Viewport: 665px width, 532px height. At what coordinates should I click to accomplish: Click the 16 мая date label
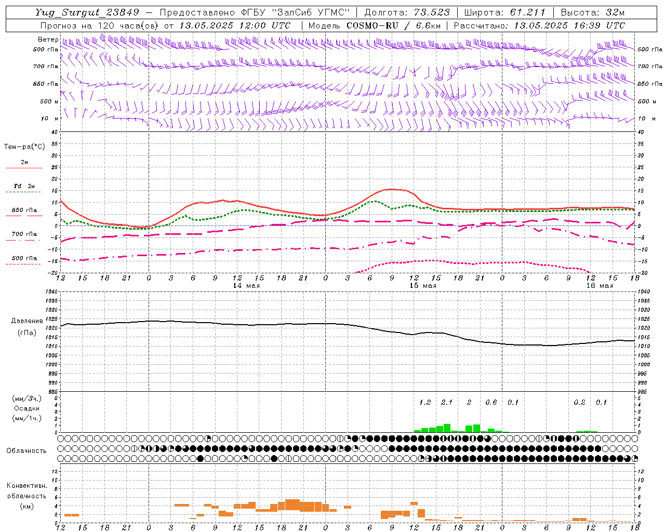pyautogui.click(x=600, y=286)
